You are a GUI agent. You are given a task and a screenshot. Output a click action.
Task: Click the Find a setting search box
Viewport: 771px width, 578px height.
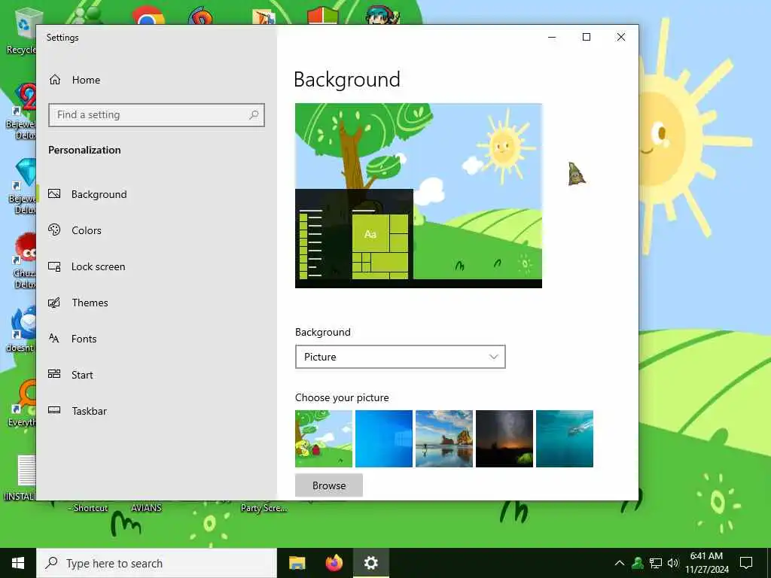157,115
